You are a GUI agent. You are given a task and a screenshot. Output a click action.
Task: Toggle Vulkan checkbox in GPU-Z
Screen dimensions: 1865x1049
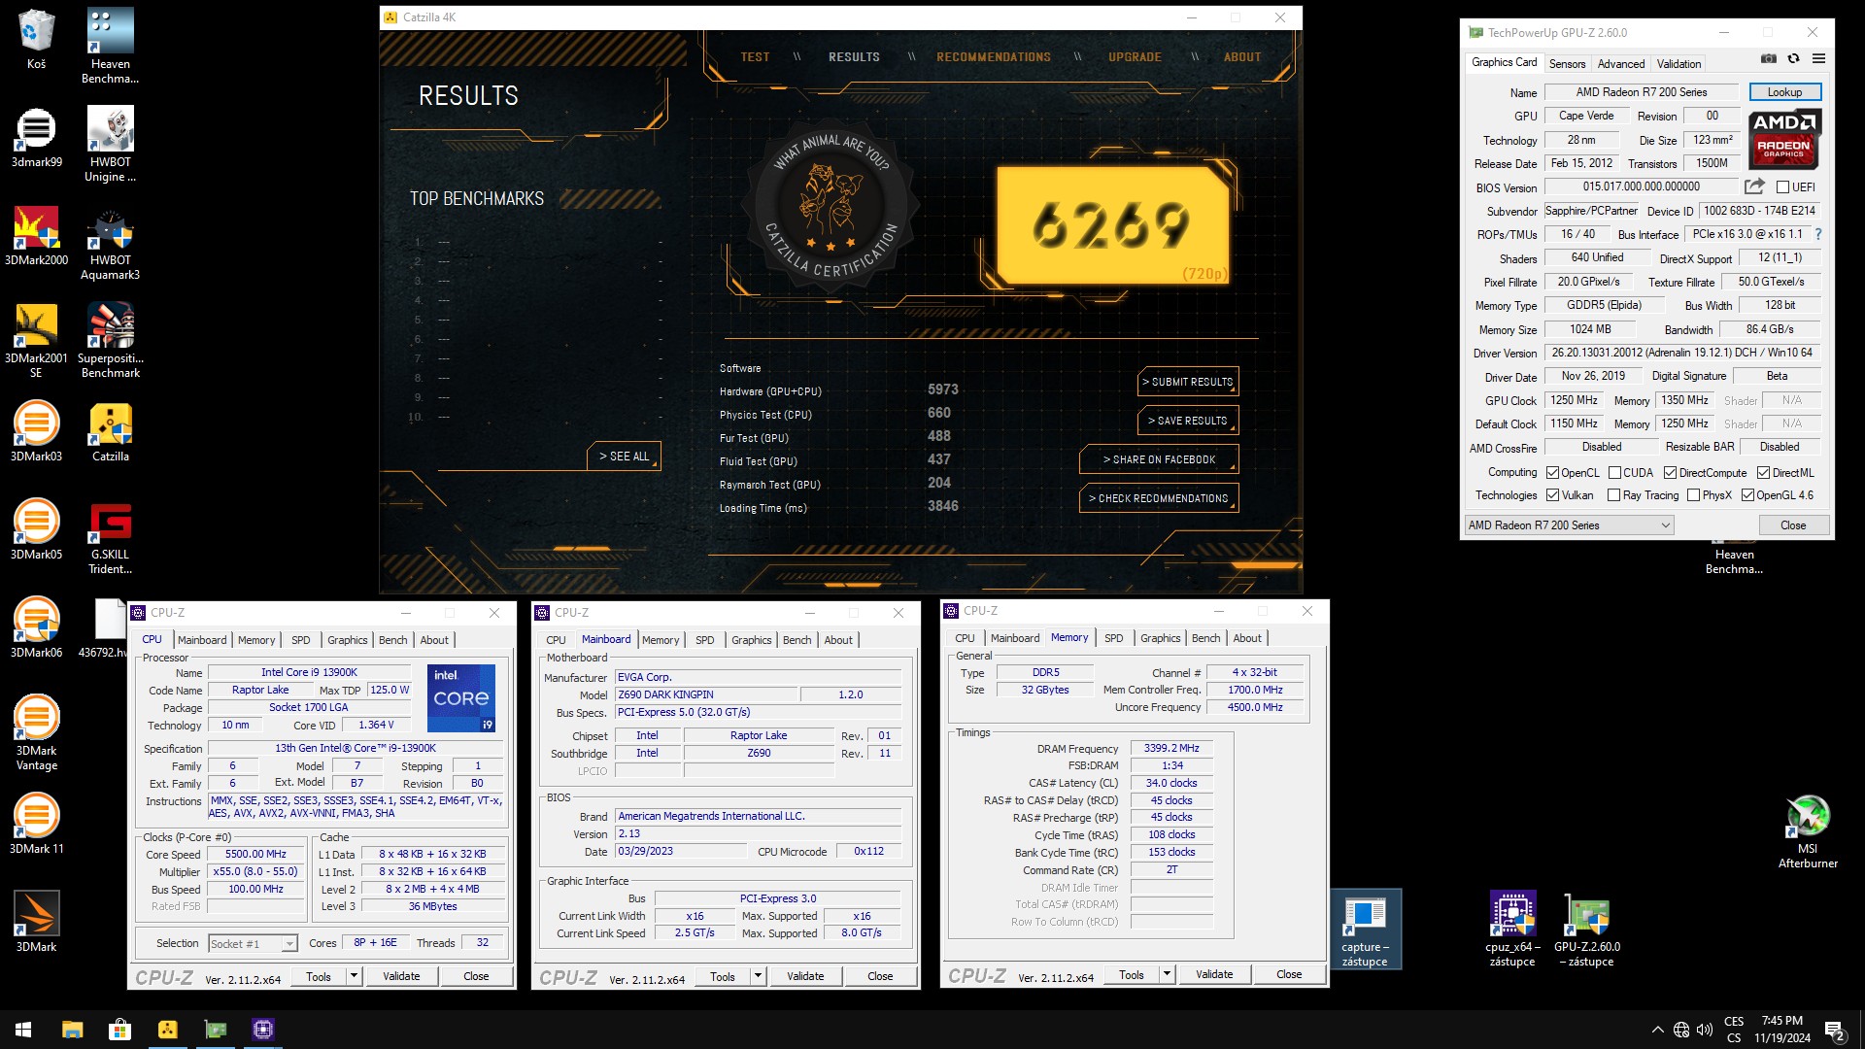1552,495
